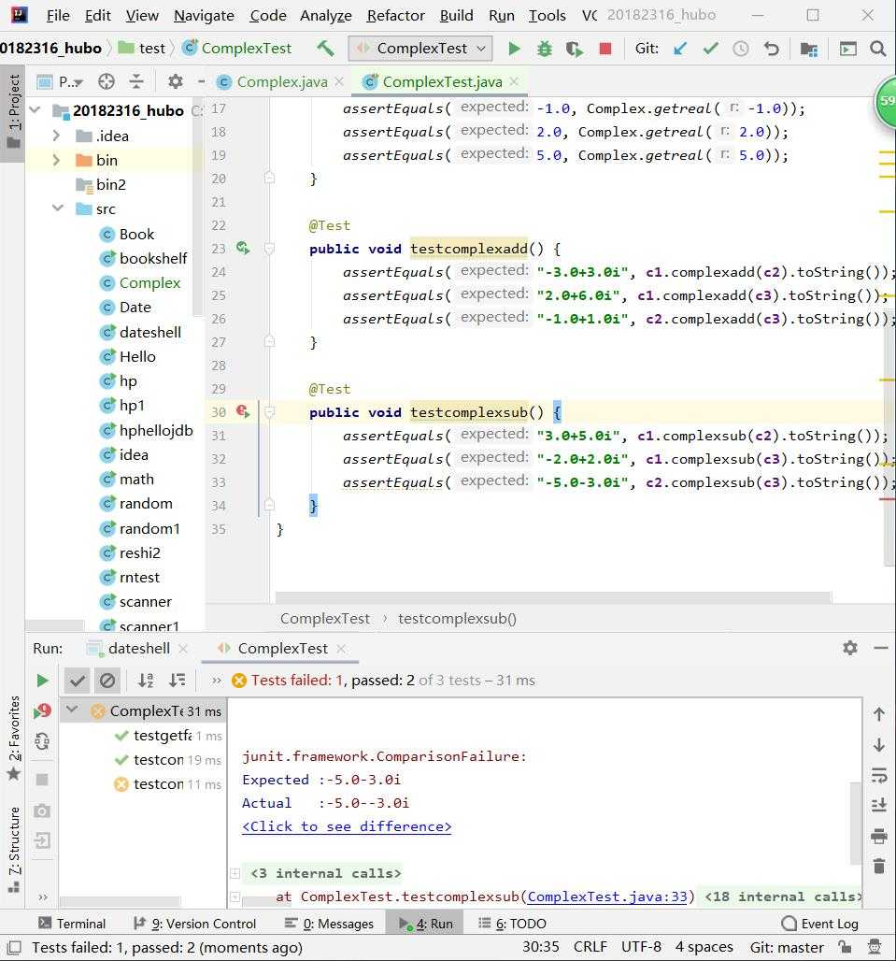The image size is (896, 961).
Task: Collapse the src folder
Action: pos(58,208)
